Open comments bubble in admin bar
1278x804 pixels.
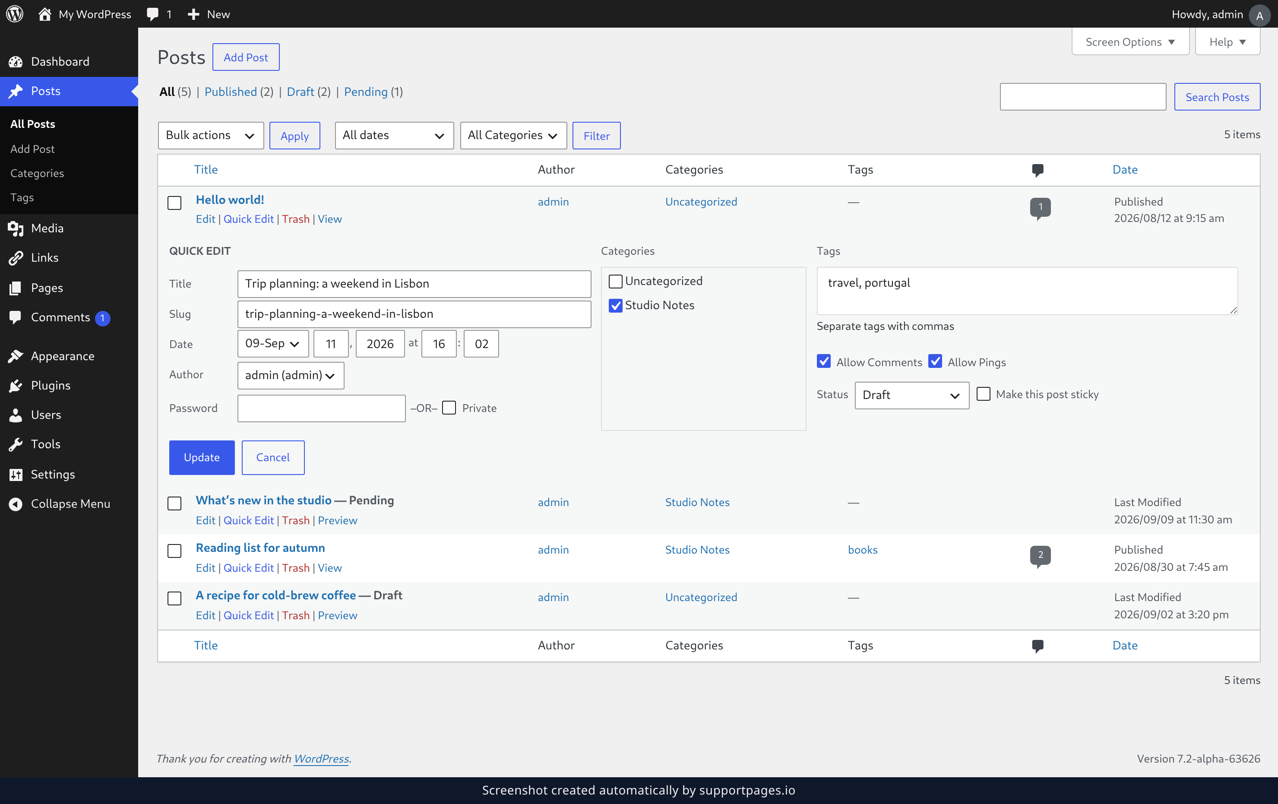click(x=153, y=14)
